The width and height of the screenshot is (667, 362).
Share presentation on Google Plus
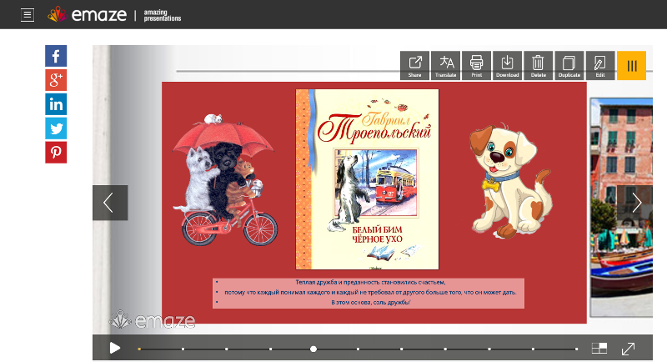(x=56, y=80)
